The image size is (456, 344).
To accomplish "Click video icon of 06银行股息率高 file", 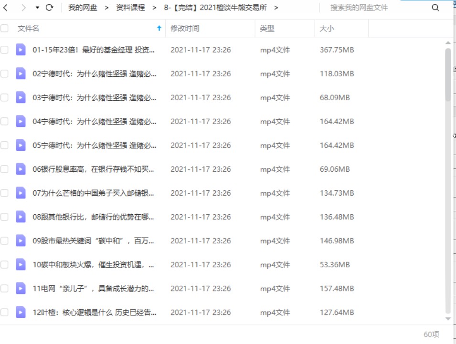I will tap(21, 169).
